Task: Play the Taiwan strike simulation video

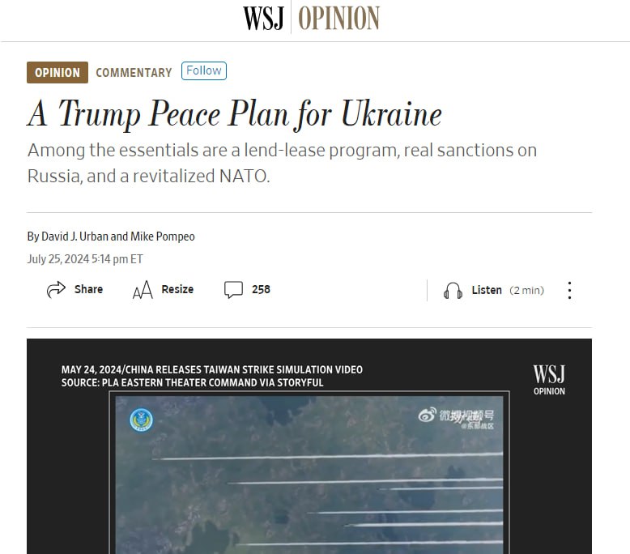Action: tap(309, 474)
